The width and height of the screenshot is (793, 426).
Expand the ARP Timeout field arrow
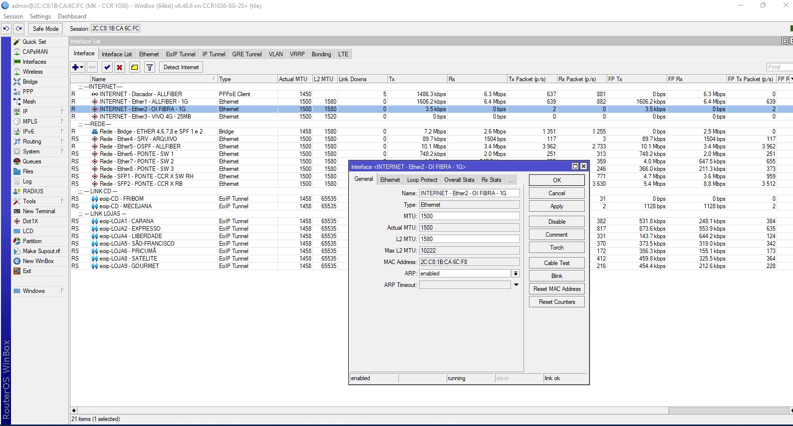[x=516, y=285]
